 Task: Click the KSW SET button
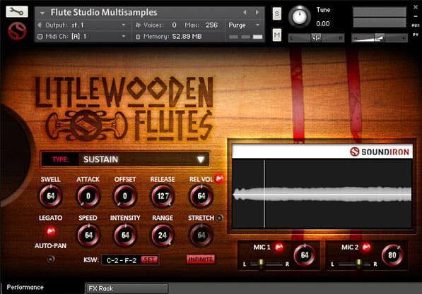coord(149,260)
